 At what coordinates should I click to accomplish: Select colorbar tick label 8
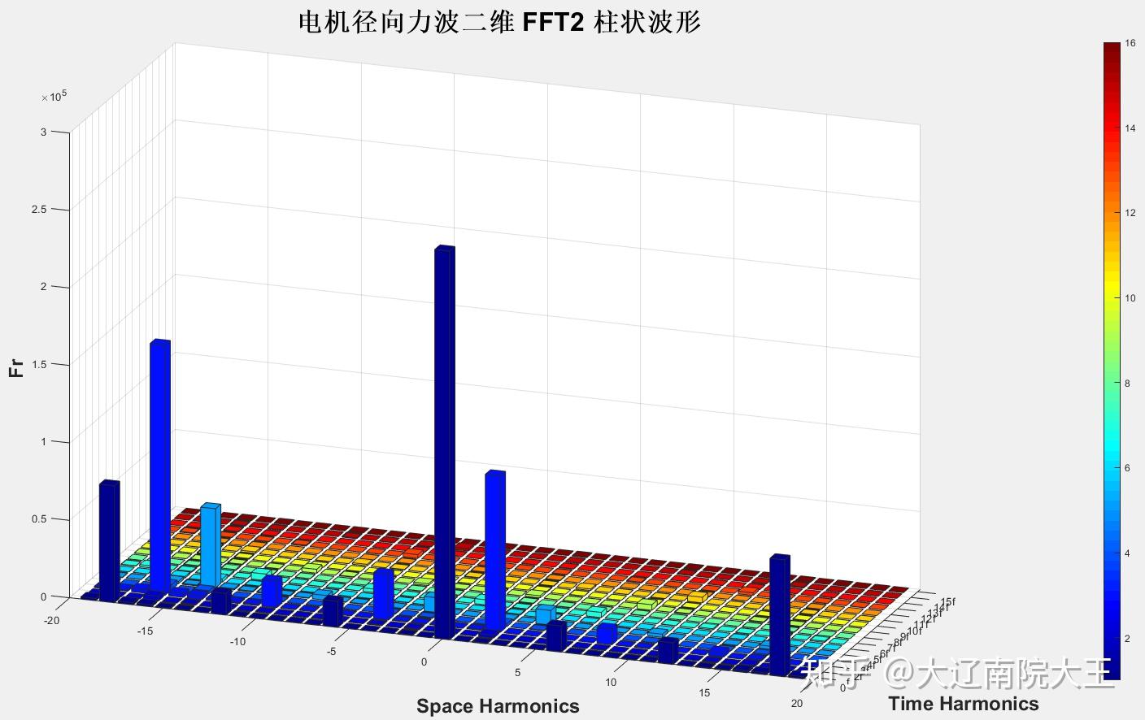(x=1127, y=383)
